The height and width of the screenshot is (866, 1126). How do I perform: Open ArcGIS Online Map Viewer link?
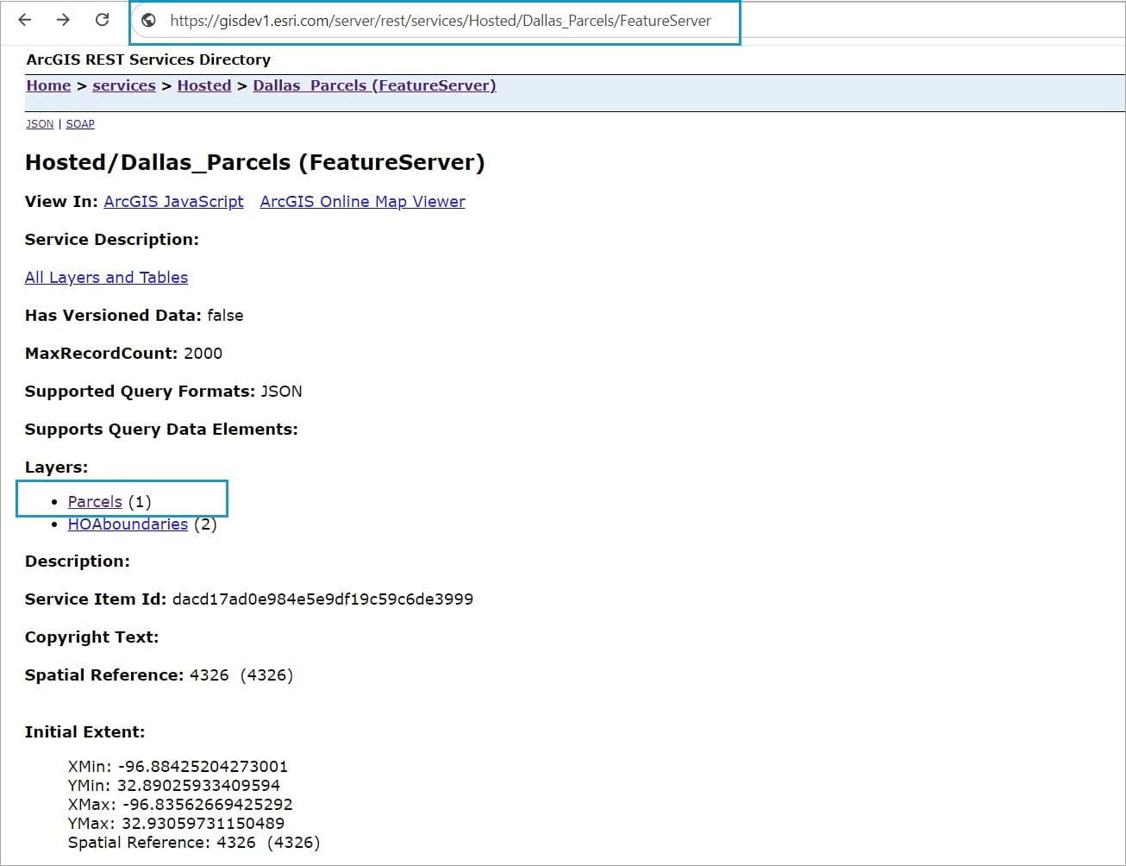tap(362, 202)
